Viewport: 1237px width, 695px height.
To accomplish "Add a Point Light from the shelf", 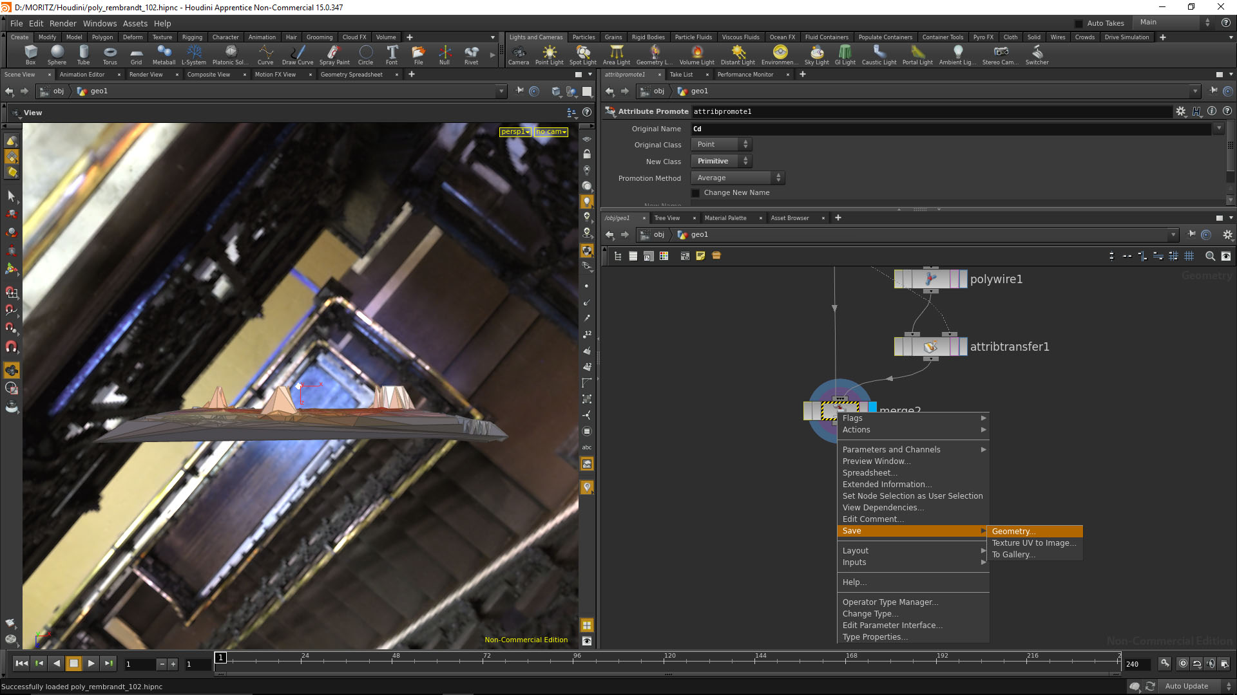I will coord(549,54).
